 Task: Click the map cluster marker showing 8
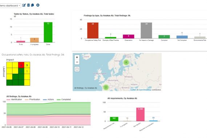tap(126, 62)
